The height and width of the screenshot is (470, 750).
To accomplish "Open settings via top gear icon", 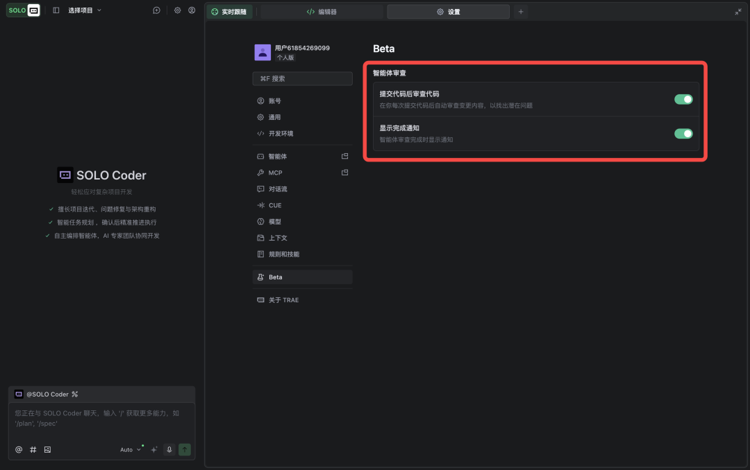I will pos(178,10).
